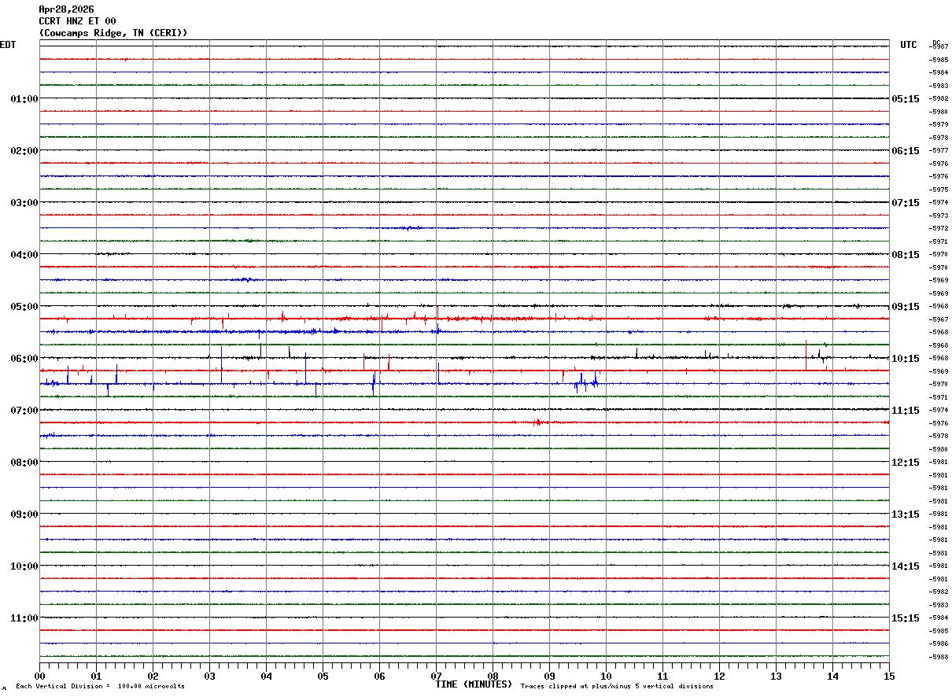Click minute tick 07 on time axis
Image resolution: width=952 pixels, height=697 pixels.
tap(436, 676)
